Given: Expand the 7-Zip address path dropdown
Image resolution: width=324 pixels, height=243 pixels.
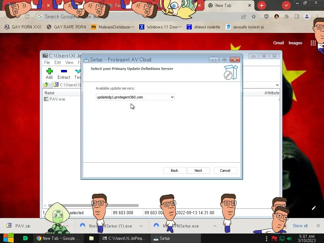Looking at the screenshot, I should (x=277, y=85).
